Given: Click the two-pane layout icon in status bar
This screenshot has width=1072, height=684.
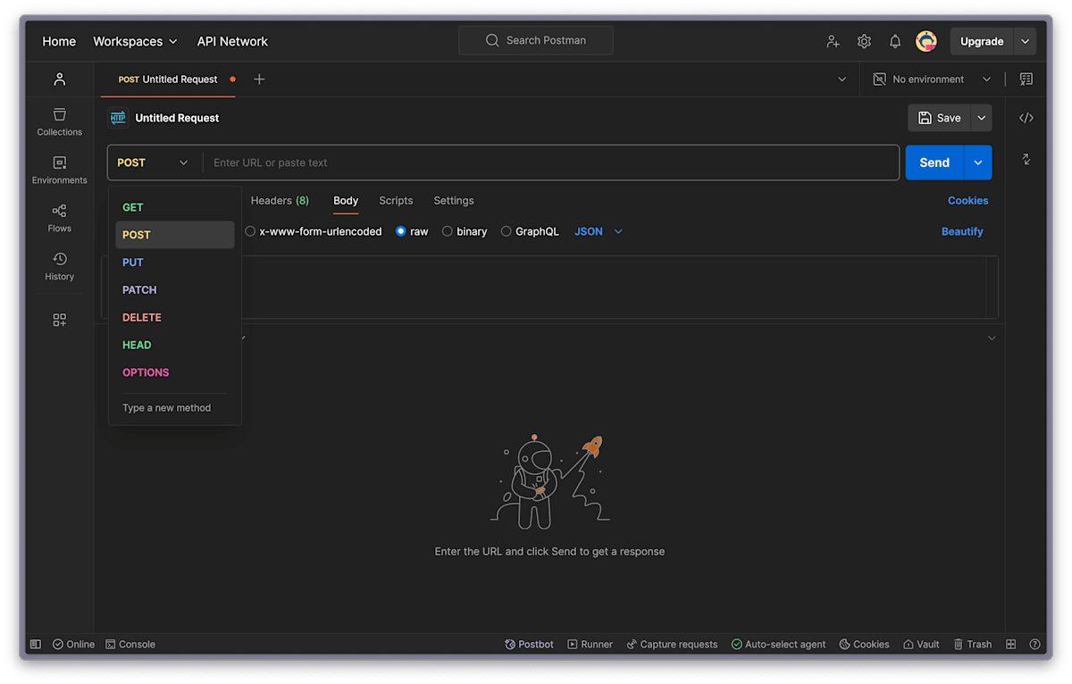Looking at the screenshot, I should (x=1011, y=644).
